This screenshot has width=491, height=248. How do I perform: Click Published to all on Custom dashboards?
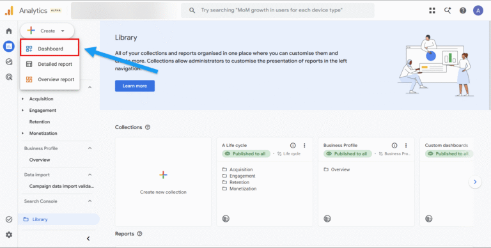pos(449,154)
